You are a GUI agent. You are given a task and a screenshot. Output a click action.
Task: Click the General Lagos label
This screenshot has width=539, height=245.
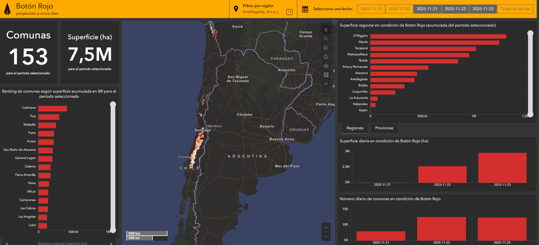[25, 158]
